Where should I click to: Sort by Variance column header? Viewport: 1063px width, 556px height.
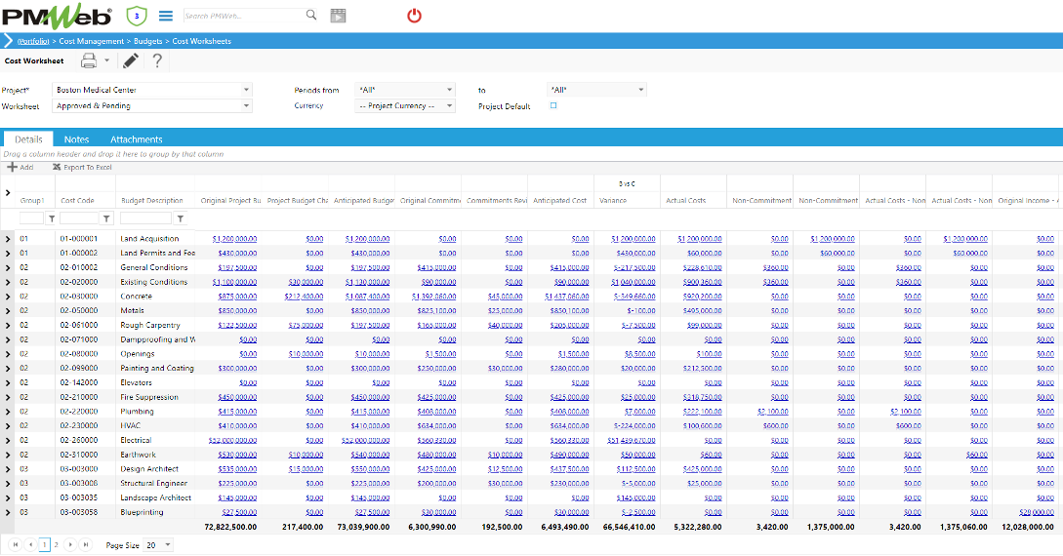(x=613, y=201)
